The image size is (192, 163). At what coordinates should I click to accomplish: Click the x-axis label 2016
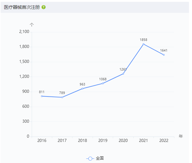(42, 140)
